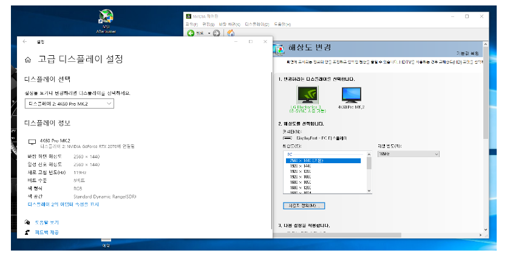Close the Settings window

(265, 42)
